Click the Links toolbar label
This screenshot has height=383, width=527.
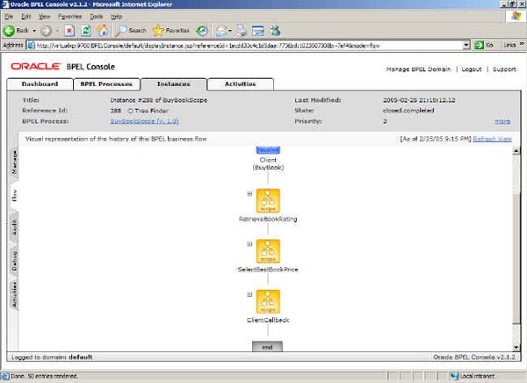point(509,45)
